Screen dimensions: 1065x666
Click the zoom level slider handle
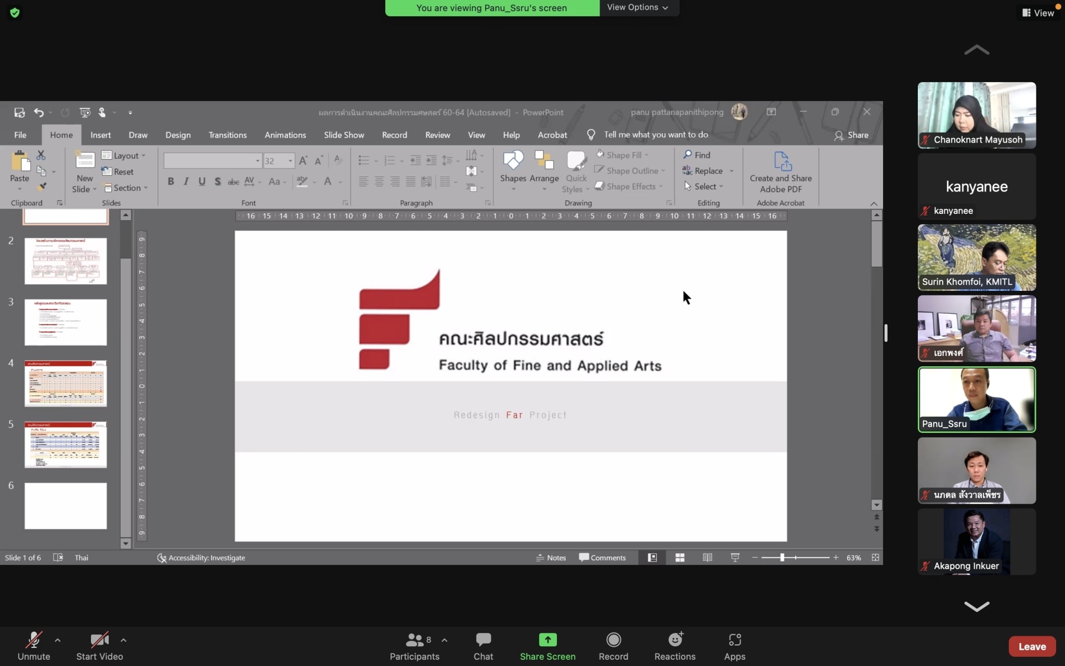click(782, 557)
